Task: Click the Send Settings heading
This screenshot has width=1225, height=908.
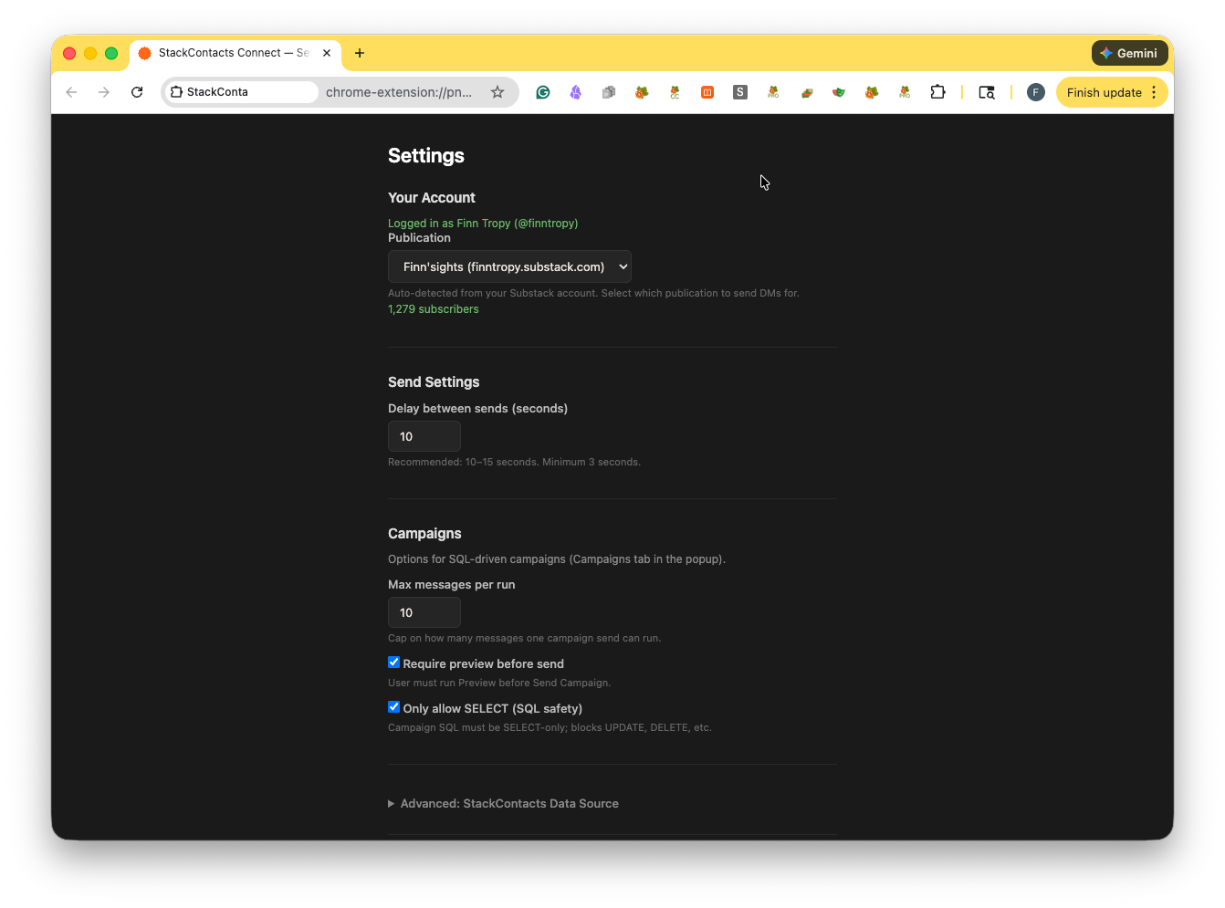Action: point(434,382)
